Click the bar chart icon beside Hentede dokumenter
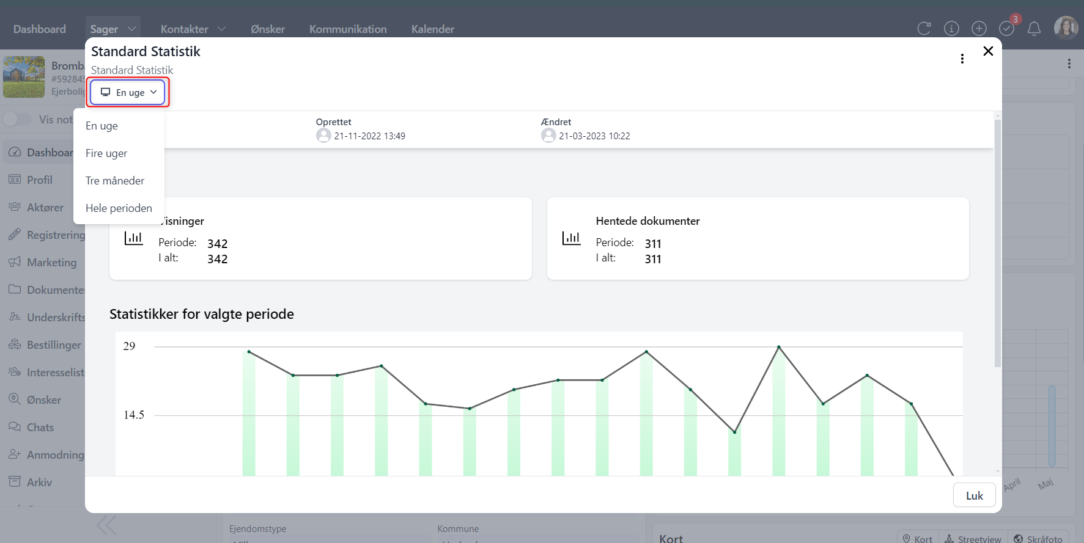This screenshot has width=1084, height=543. point(571,238)
